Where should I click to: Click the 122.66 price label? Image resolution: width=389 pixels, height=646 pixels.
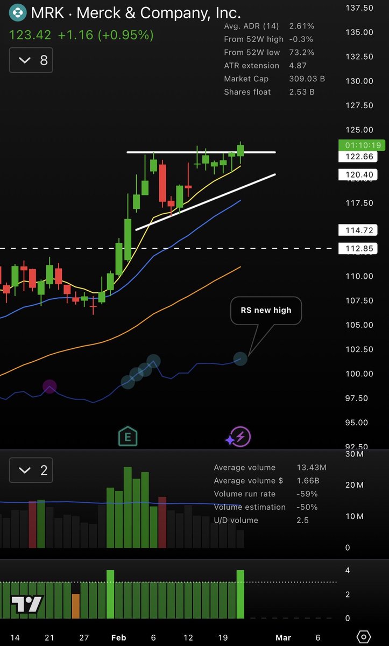pos(358,157)
